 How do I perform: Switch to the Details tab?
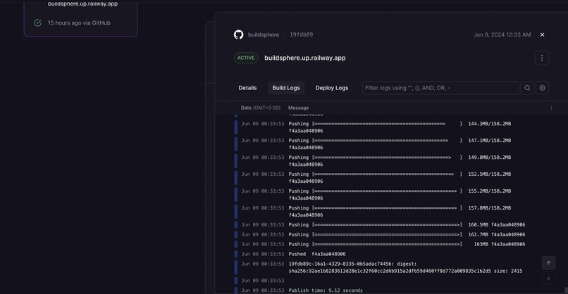pos(247,88)
